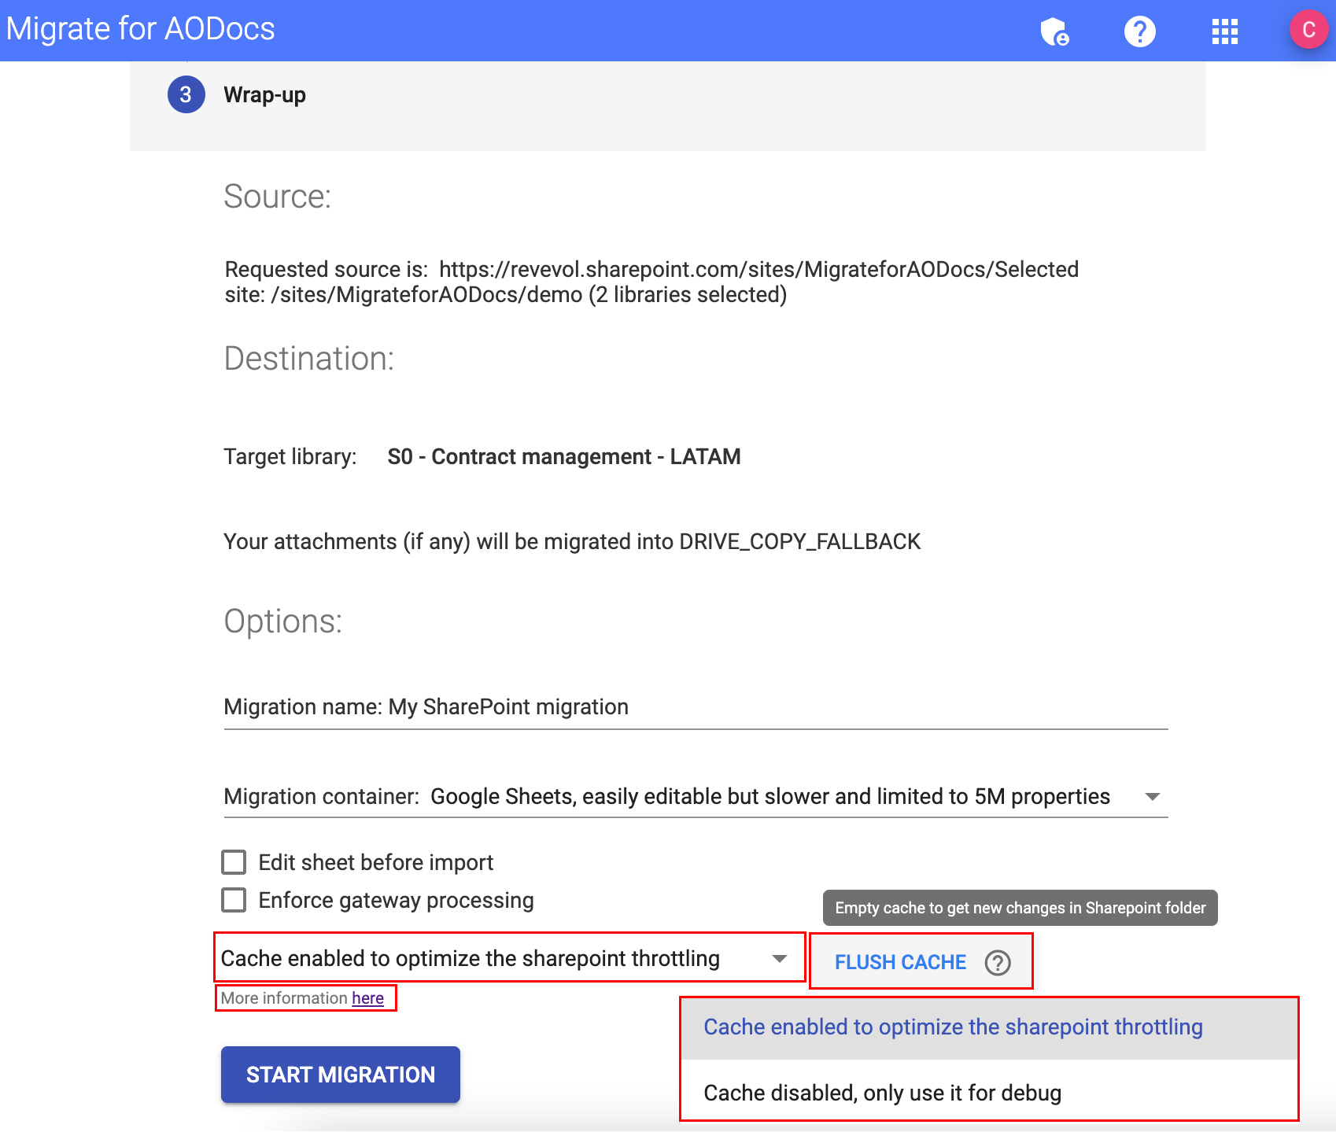Click the user privacy shield icon in header
This screenshot has height=1132, width=1336.
[x=1055, y=30]
